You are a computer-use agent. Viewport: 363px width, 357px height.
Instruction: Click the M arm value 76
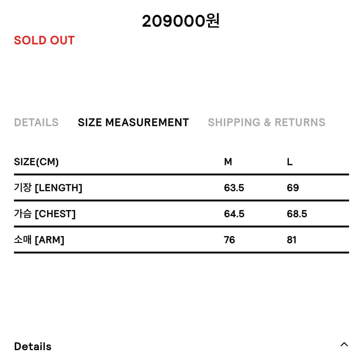coord(229,240)
